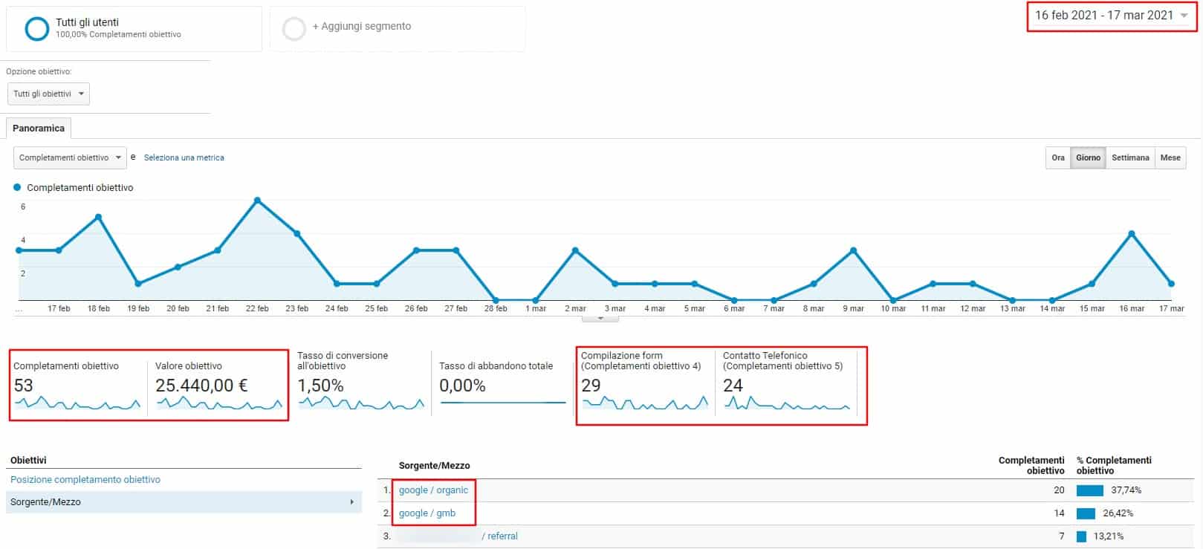The width and height of the screenshot is (1203, 549).
Task: Open the google / organic source link
Action: pyautogui.click(x=433, y=490)
